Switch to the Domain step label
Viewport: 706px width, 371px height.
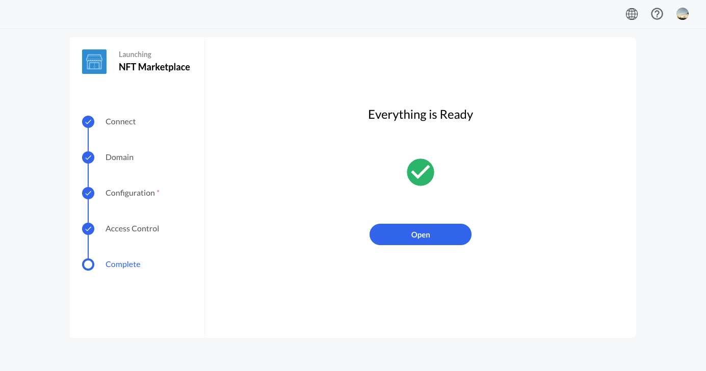119,157
